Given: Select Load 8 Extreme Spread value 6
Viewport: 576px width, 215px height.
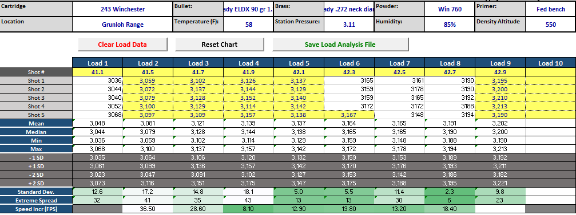Looking at the screenshot, I should point(450,200).
